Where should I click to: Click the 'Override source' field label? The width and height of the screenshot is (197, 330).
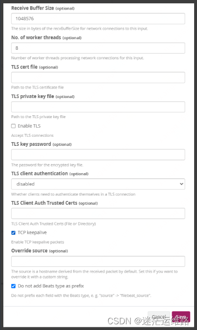(29, 251)
